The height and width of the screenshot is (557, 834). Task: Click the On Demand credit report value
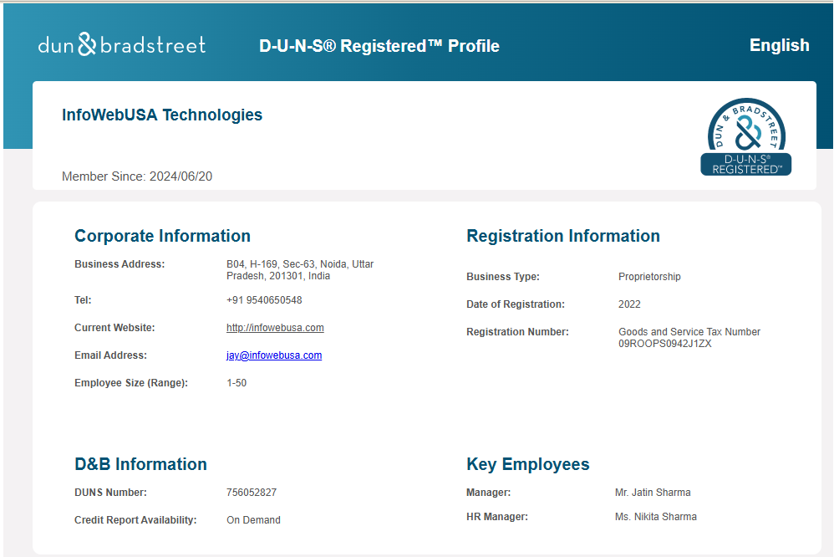pos(253,520)
